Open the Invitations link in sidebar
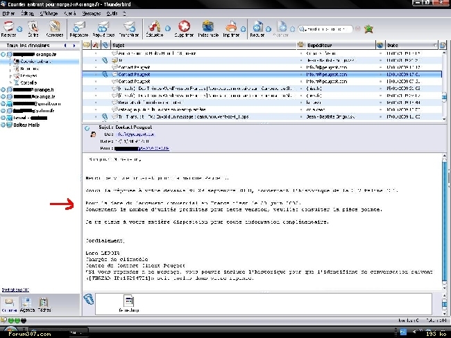Viewport: 451px width, 338px height. coord(15,290)
